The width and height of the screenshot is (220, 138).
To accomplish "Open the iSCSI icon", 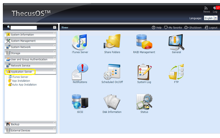I will coord(80,102).
